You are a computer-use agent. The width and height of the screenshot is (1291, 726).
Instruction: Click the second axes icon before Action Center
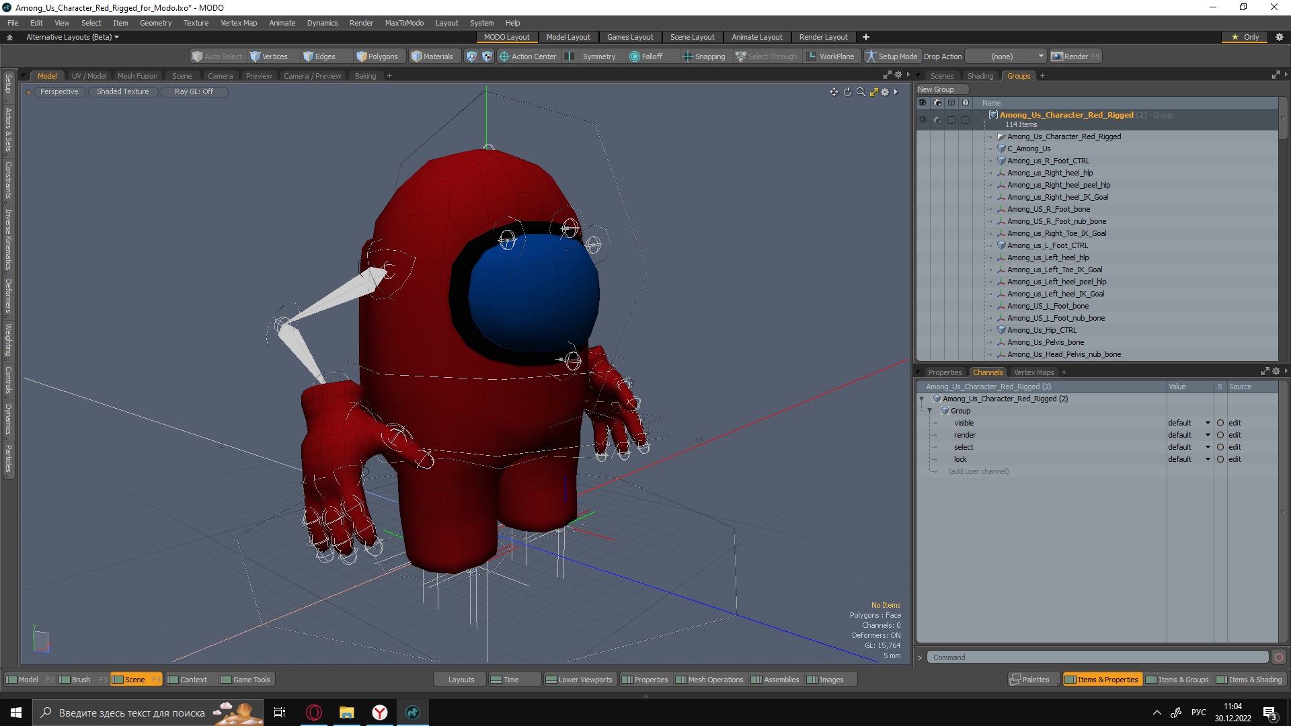point(487,56)
